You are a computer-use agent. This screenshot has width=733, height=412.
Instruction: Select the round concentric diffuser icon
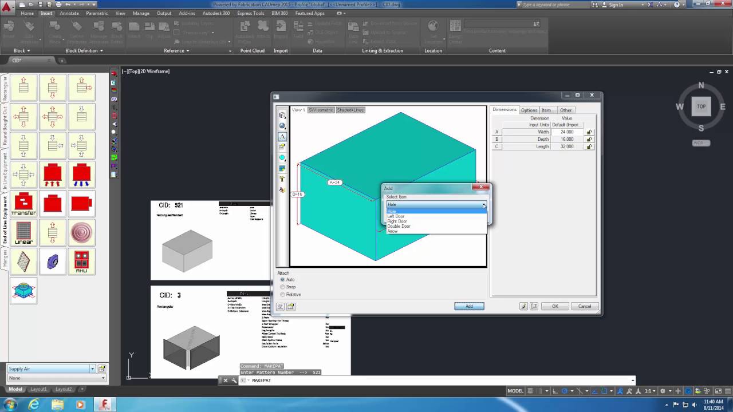coord(81,233)
